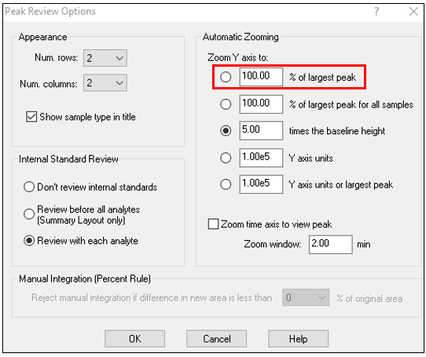Open the Help button

click(299, 339)
